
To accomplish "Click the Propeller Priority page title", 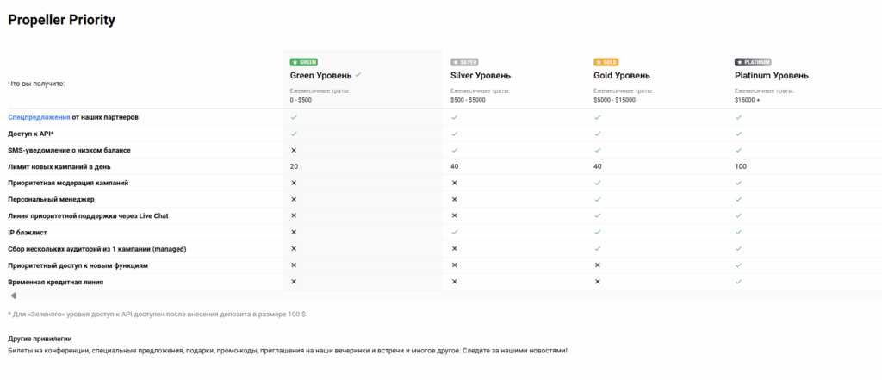I will [x=61, y=21].
